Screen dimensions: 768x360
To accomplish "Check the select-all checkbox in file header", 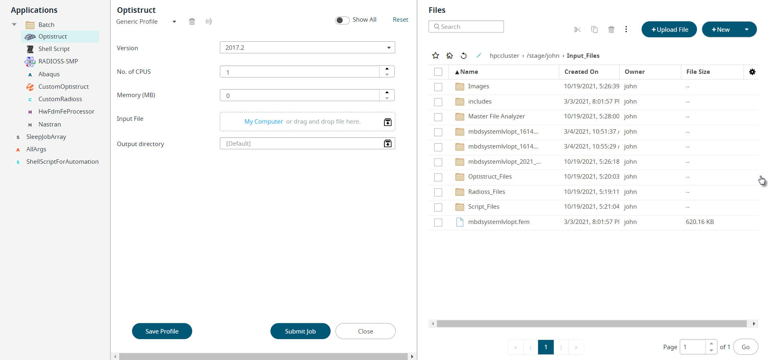I will click(438, 72).
